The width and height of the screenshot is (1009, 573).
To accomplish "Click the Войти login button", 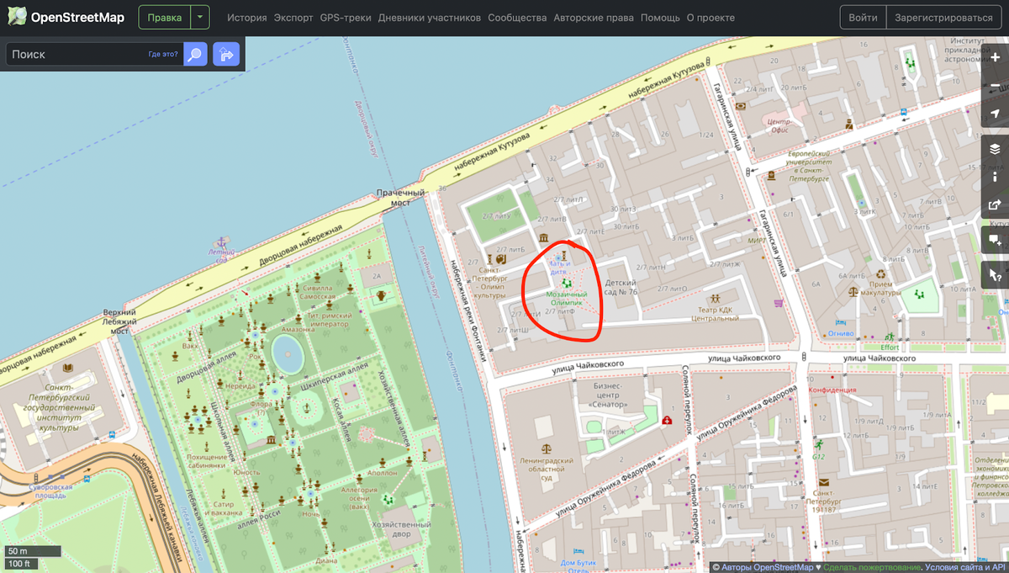I will pyautogui.click(x=864, y=17).
